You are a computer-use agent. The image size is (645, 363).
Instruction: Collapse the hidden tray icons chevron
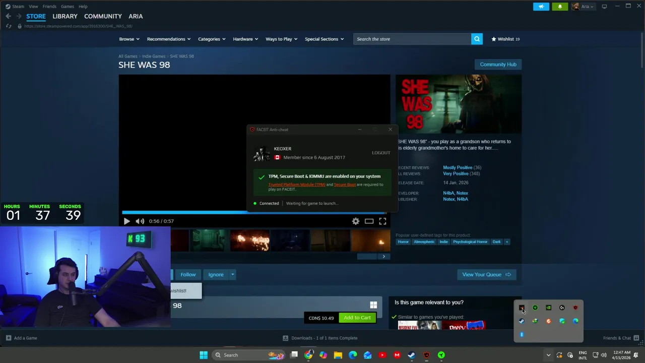(x=548, y=355)
